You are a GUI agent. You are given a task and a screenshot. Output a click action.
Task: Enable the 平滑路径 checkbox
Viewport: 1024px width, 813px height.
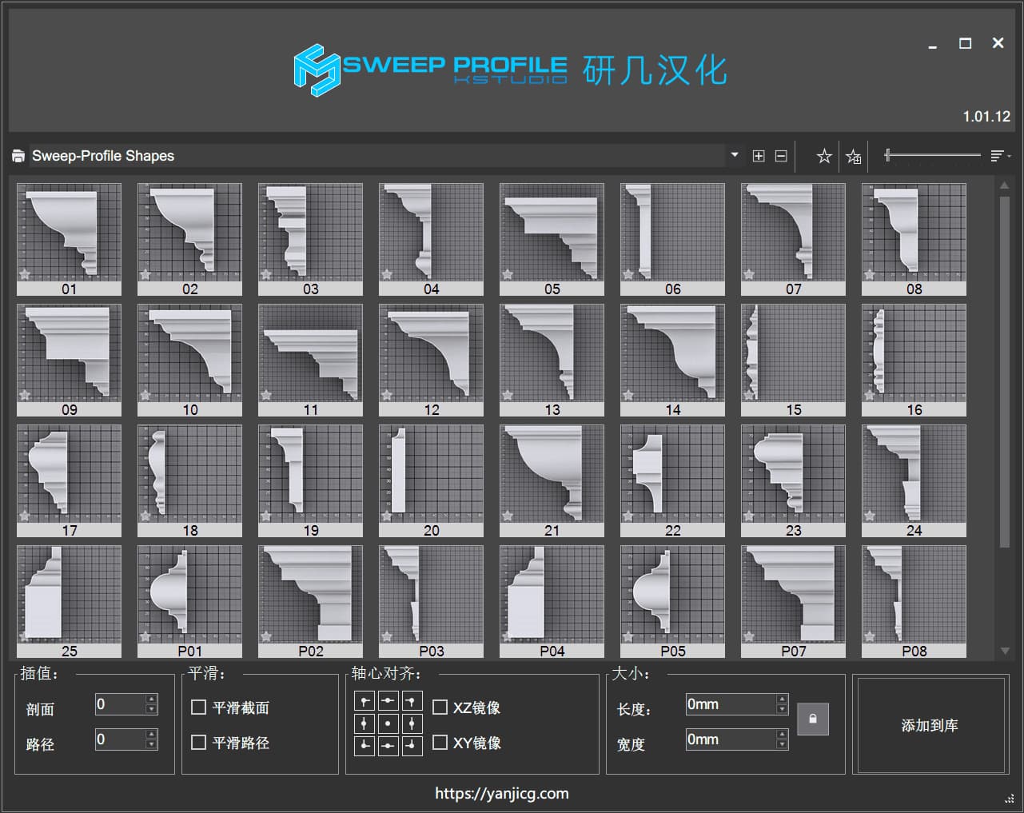199,743
